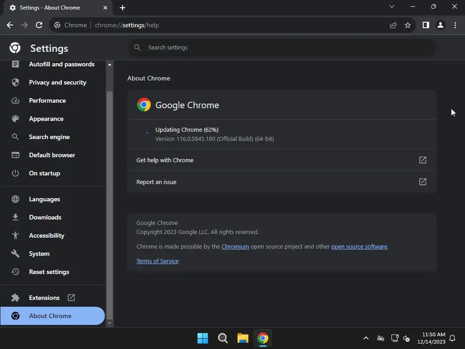Open On startup settings
The width and height of the screenshot is (465, 349).
[53, 173]
